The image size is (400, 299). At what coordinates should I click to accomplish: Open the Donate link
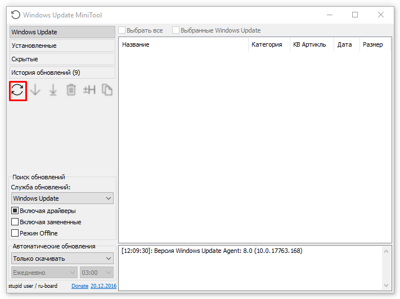coord(80,286)
